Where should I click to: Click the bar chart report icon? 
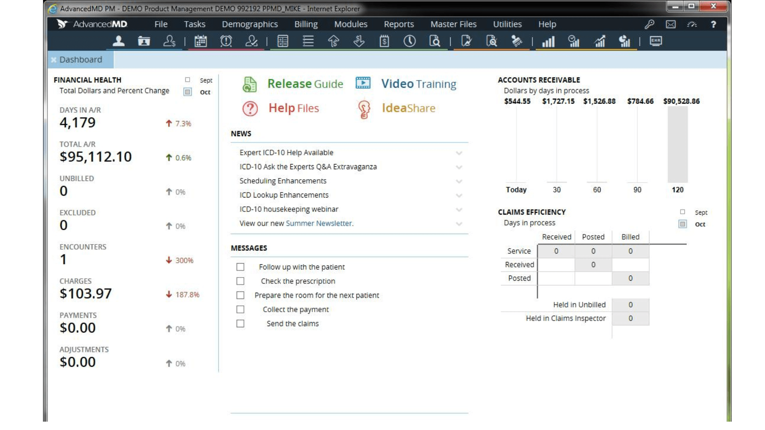(x=548, y=41)
